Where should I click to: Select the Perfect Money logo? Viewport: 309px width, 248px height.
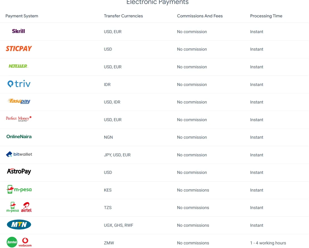pos(19,119)
